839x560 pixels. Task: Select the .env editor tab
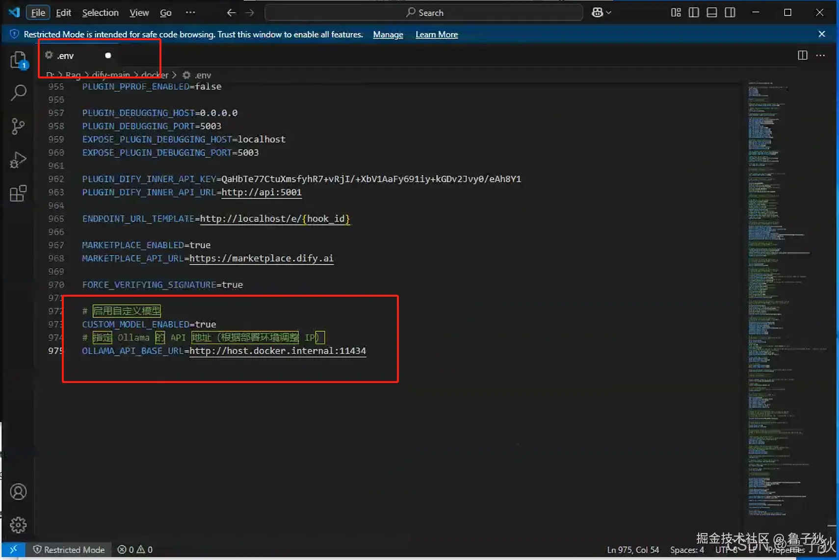click(x=79, y=55)
